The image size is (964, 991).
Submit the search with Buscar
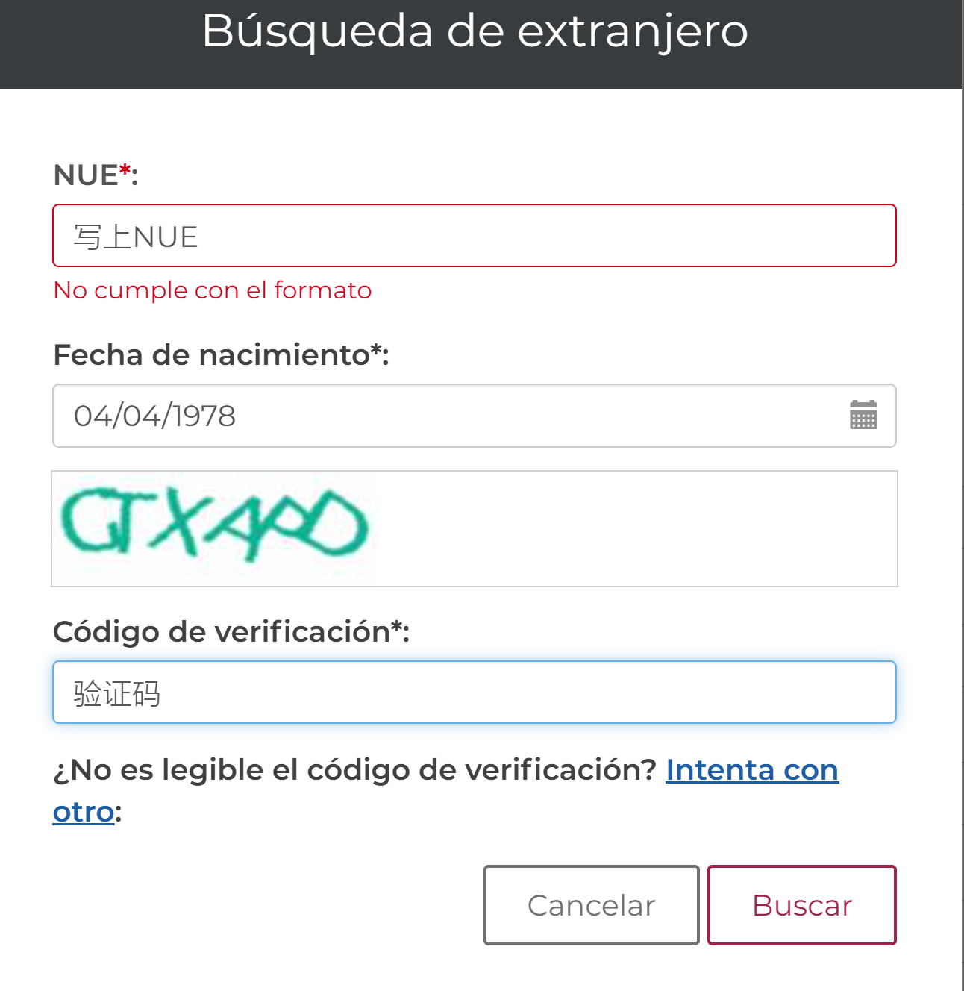[802, 905]
